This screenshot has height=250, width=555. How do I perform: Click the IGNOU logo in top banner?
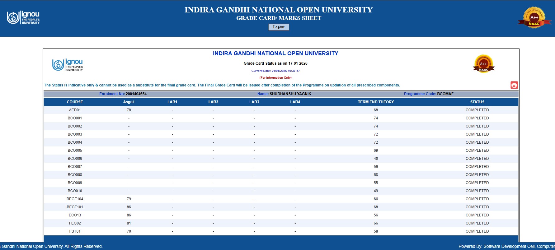(x=23, y=18)
